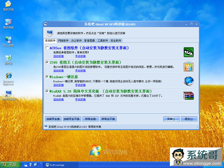Select the 软件安装器 desktop shortcut
Image resolution: width=224 pixels, height=168 pixels.
[x=9, y=96]
